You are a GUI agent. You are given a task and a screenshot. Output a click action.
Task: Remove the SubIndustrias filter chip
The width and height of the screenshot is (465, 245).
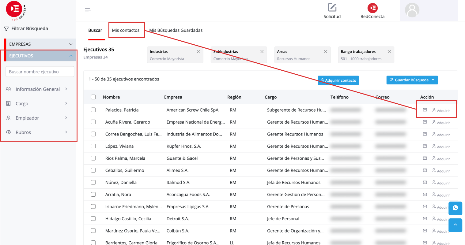(262, 52)
